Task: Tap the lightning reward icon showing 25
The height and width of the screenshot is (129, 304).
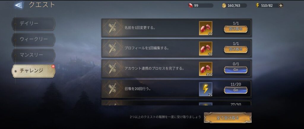Action: [x=206, y=89]
